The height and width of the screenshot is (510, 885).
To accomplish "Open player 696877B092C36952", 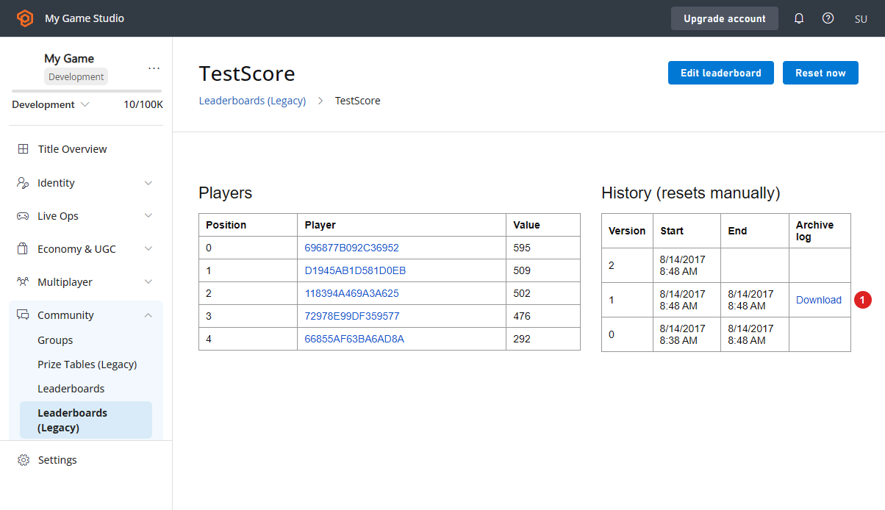I will [x=351, y=248].
